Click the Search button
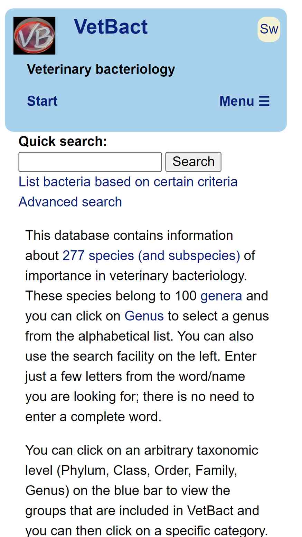This screenshot has height=537, width=302. [x=193, y=162]
